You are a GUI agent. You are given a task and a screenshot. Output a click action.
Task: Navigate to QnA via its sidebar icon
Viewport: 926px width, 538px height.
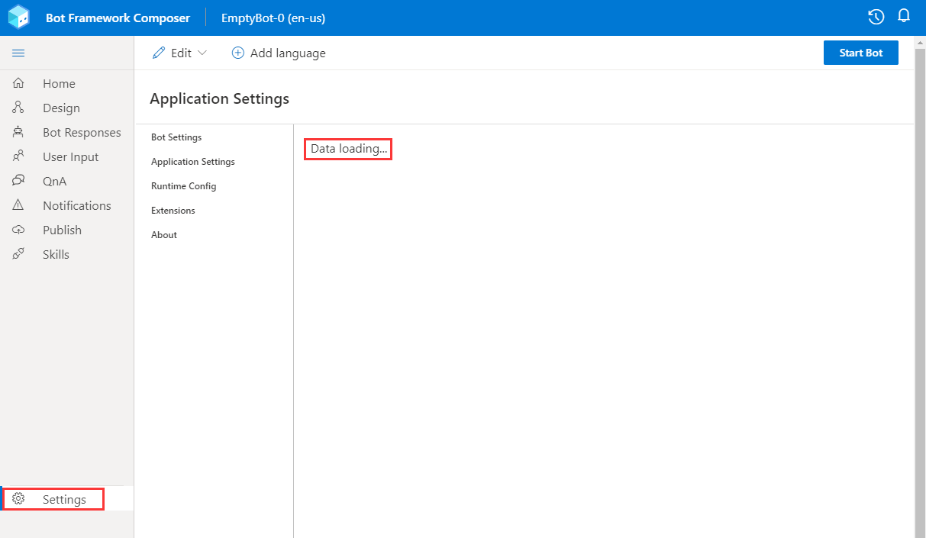pyautogui.click(x=18, y=181)
